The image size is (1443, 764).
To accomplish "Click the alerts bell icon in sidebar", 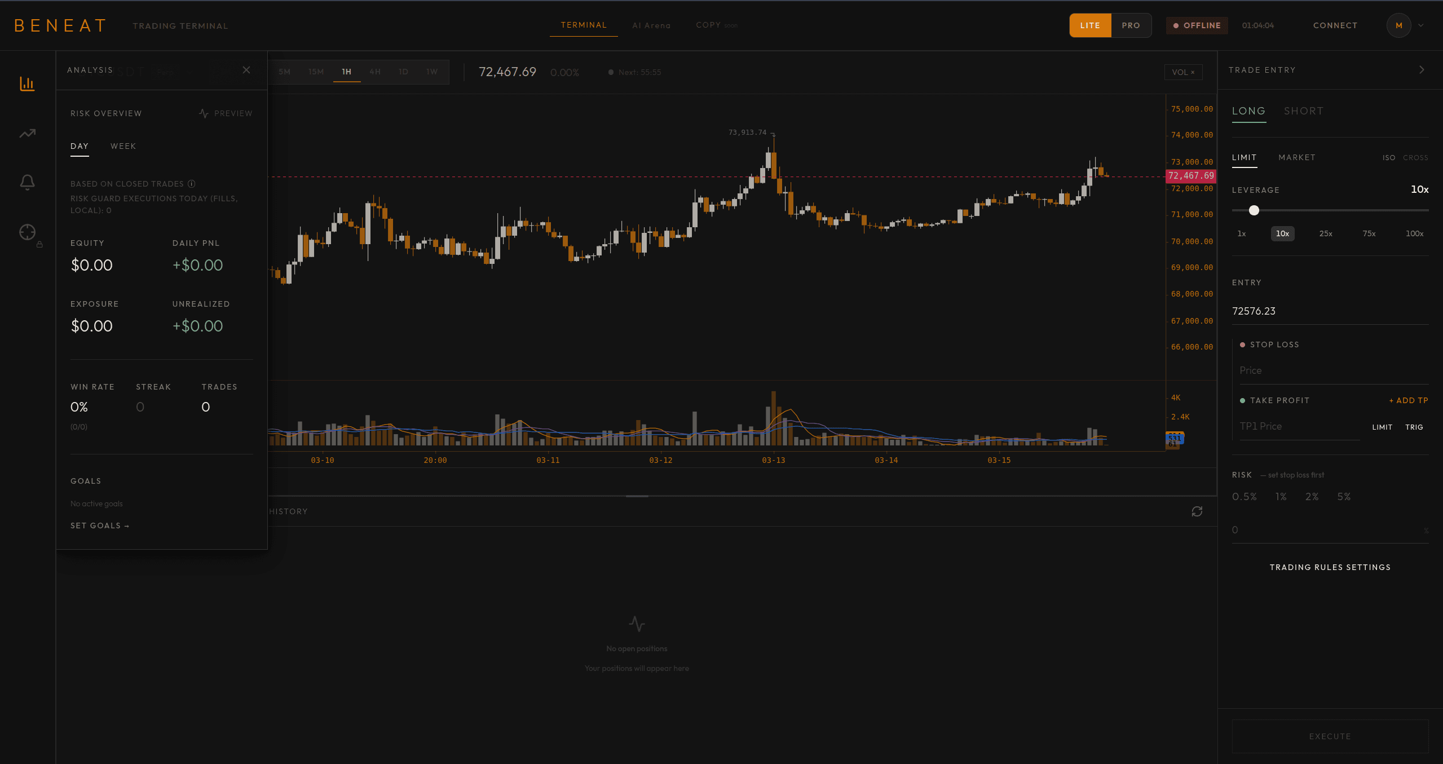I will (x=27, y=182).
